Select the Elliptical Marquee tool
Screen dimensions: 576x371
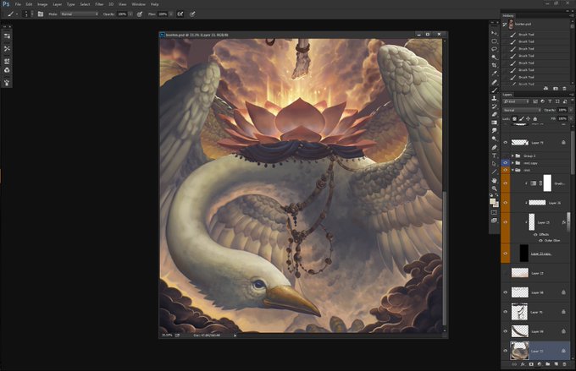click(495, 41)
